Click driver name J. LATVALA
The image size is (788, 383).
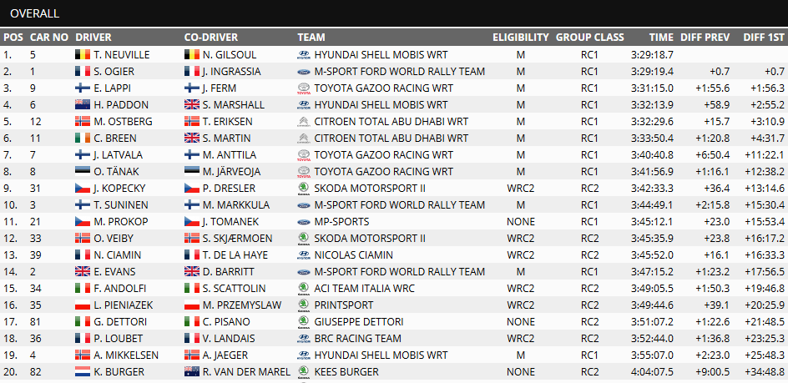click(119, 155)
